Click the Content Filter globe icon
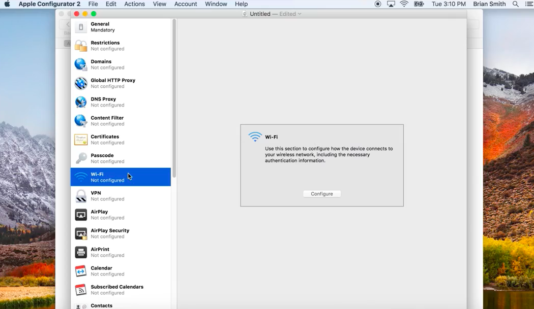Screen dimensions: 534x309 (x=81, y=121)
